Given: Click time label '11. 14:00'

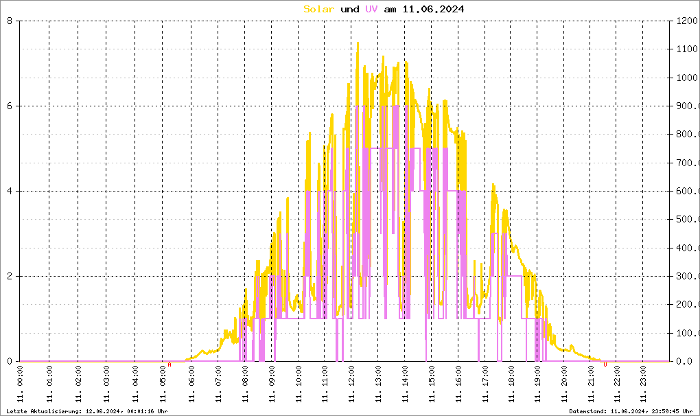Looking at the screenshot, I should (x=405, y=384).
